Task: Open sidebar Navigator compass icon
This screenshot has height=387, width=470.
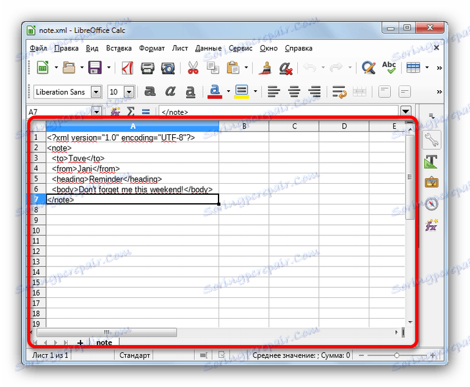Action: pos(431,204)
